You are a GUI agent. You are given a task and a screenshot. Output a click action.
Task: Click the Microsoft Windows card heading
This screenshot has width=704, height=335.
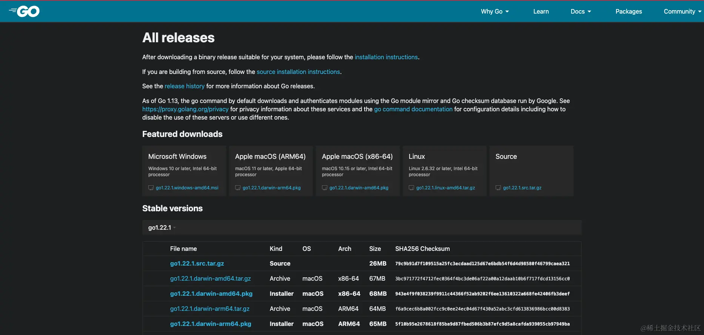coord(177,157)
